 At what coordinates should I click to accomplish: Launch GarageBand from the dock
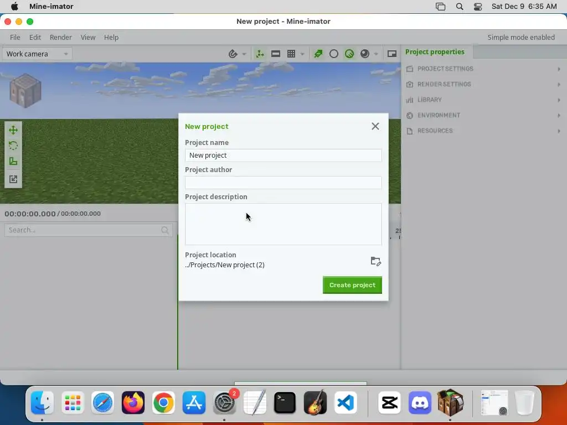pyautogui.click(x=315, y=403)
